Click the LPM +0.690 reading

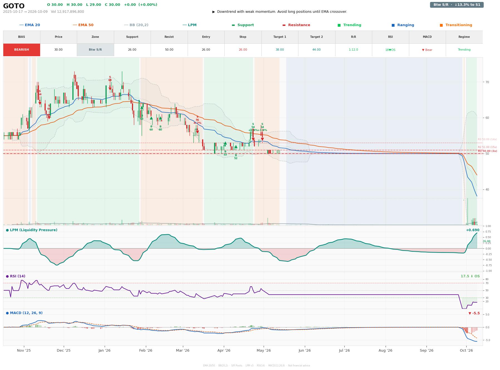pos(473,230)
